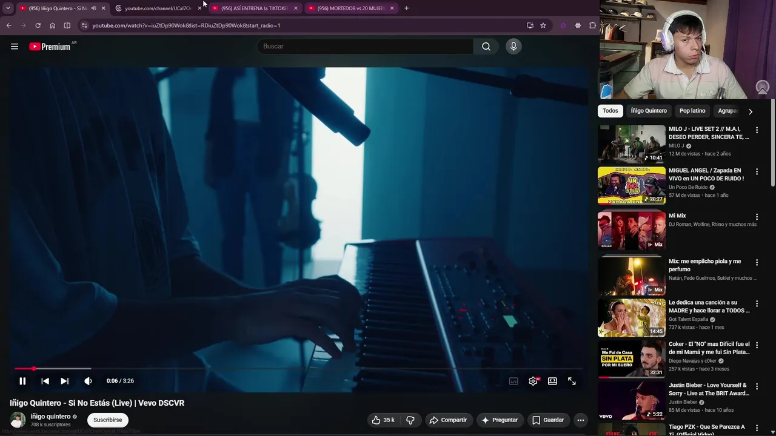Skip to the next video
The height and width of the screenshot is (436, 776).
click(x=64, y=381)
